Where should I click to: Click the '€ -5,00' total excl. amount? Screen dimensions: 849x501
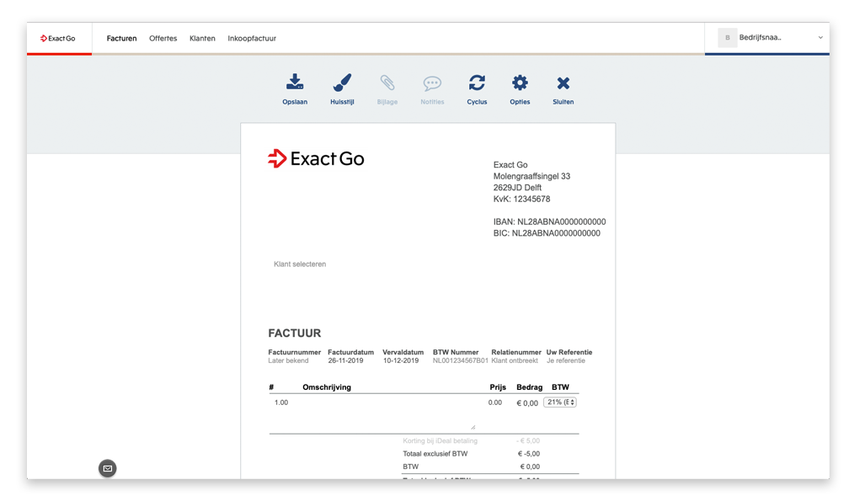point(528,454)
